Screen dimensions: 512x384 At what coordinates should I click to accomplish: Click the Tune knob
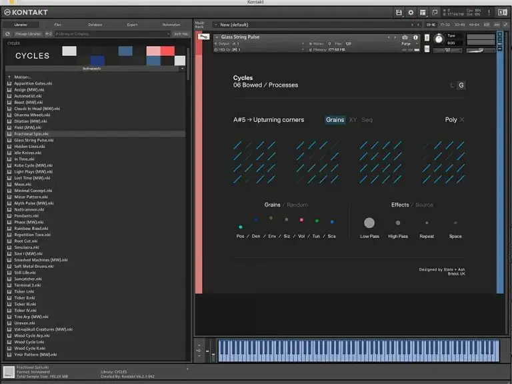[439, 39]
